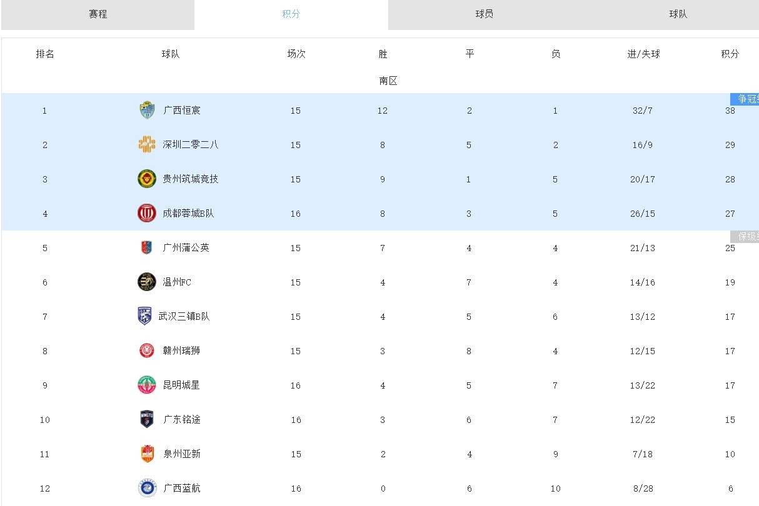Click the 广西恒宸 team logo
Screen dimensions: 759x506
click(x=147, y=111)
